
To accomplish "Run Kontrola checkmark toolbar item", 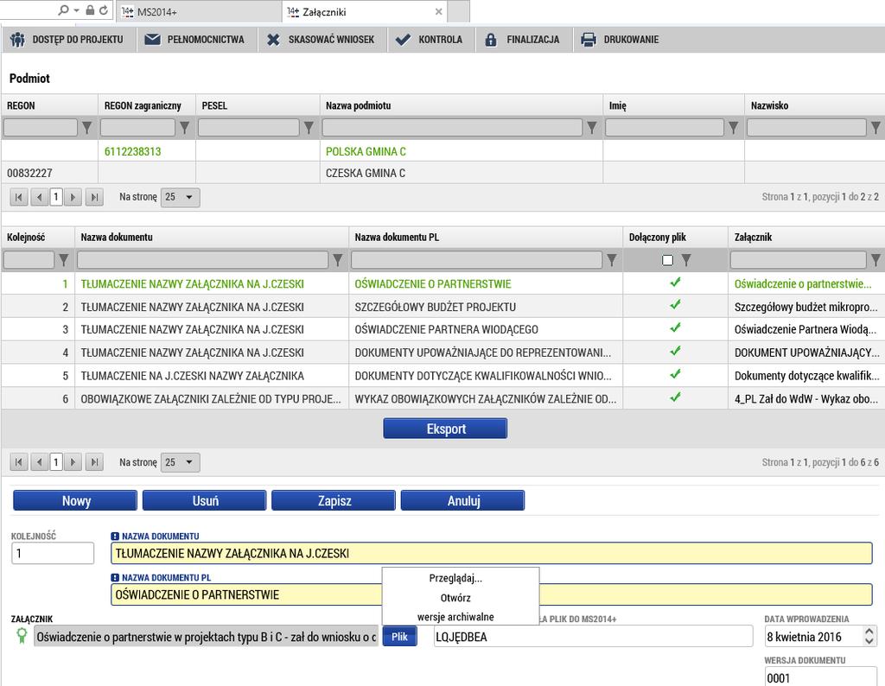I will [x=429, y=40].
